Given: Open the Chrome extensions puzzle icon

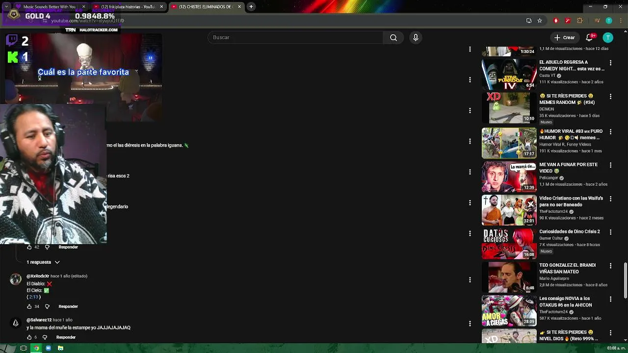Looking at the screenshot, I should point(579,21).
